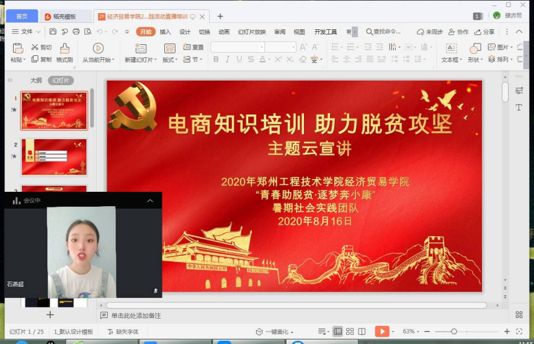Click the T text tool icon in right sidebar
The height and width of the screenshot is (344, 534).
519,107
